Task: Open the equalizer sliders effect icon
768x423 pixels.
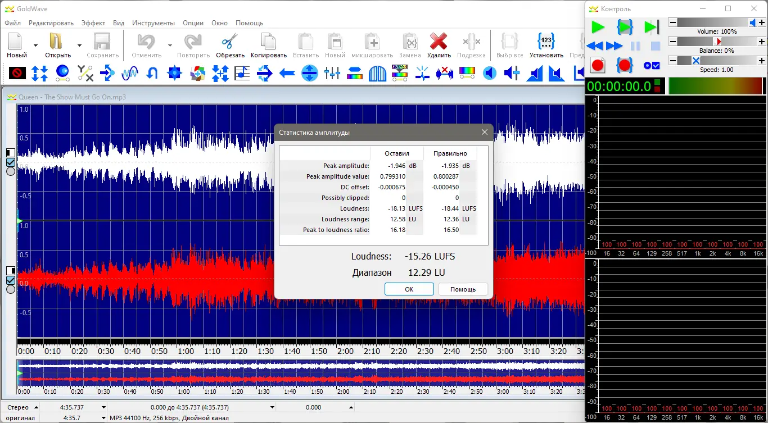Action: [x=332, y=73]
